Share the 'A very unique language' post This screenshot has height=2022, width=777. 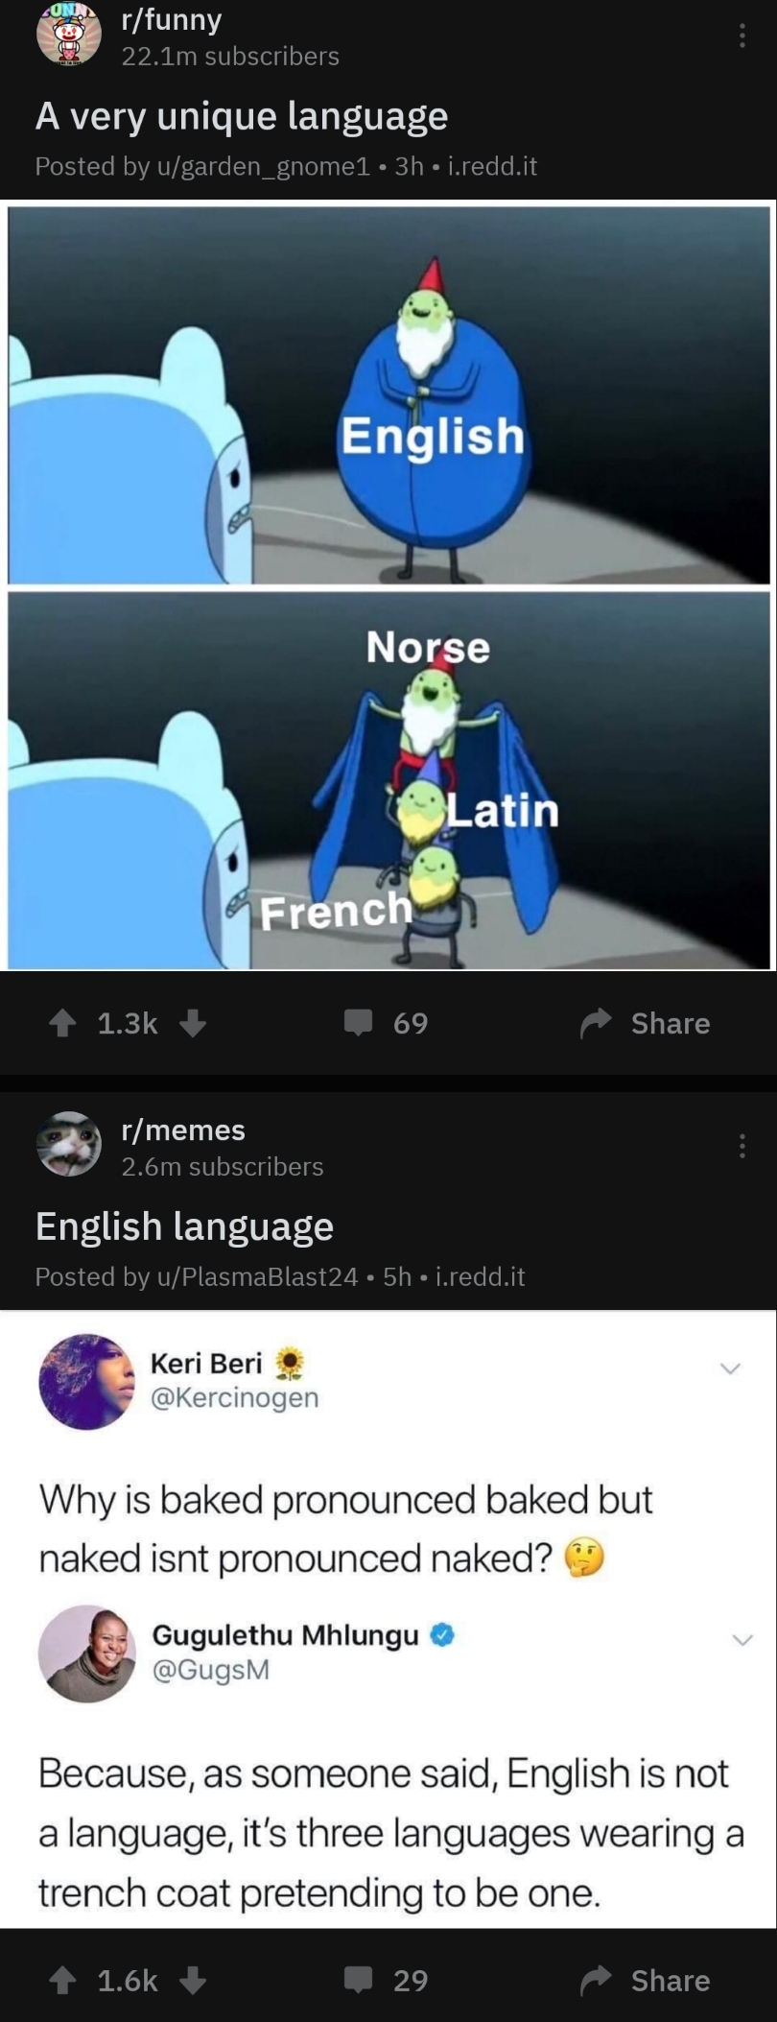pos(646,1023)
